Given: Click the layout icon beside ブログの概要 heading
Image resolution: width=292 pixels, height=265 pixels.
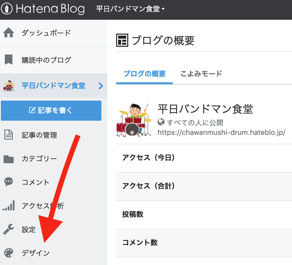Looking at the screenshot, I should click(122, 40).
